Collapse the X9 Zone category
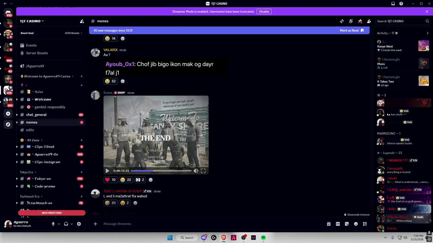This screenshot has width=433, height=243. coord(31,140)
